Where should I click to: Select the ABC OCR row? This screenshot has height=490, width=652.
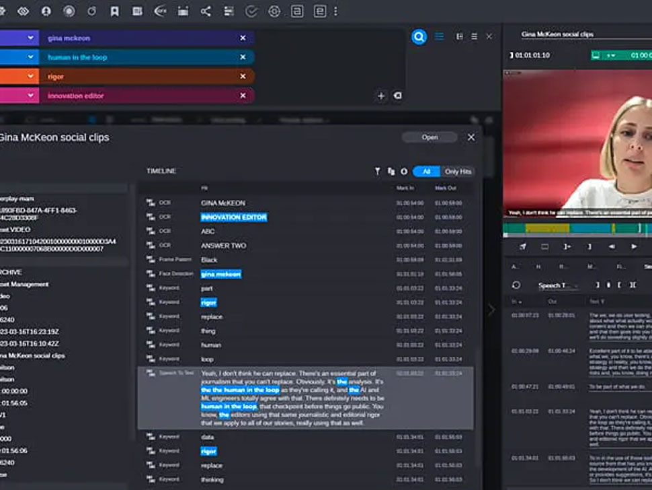pyautogui.click(x=307, y=231)
